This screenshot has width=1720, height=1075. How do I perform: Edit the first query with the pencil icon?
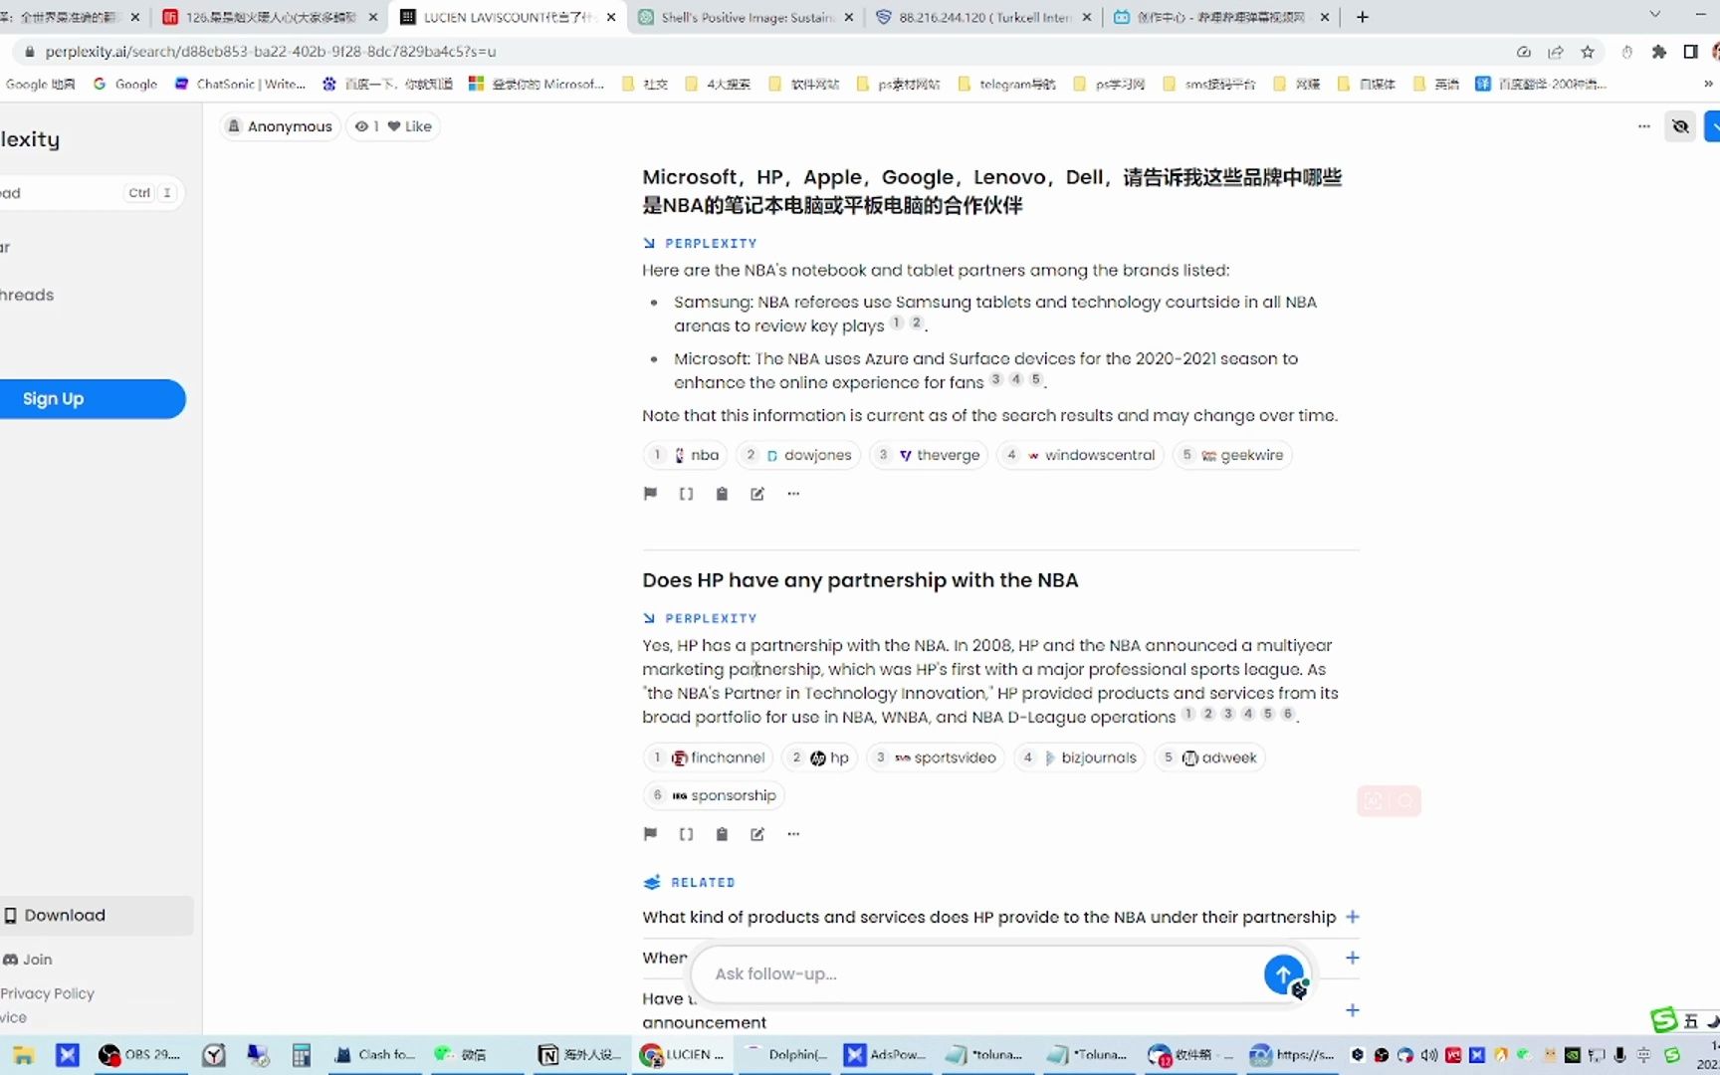[757, 494]
